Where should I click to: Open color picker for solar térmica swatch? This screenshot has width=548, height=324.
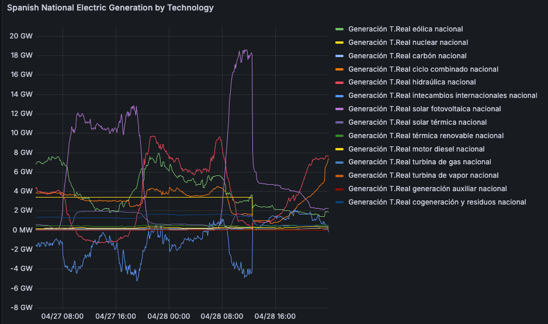(x=339, y=122)
